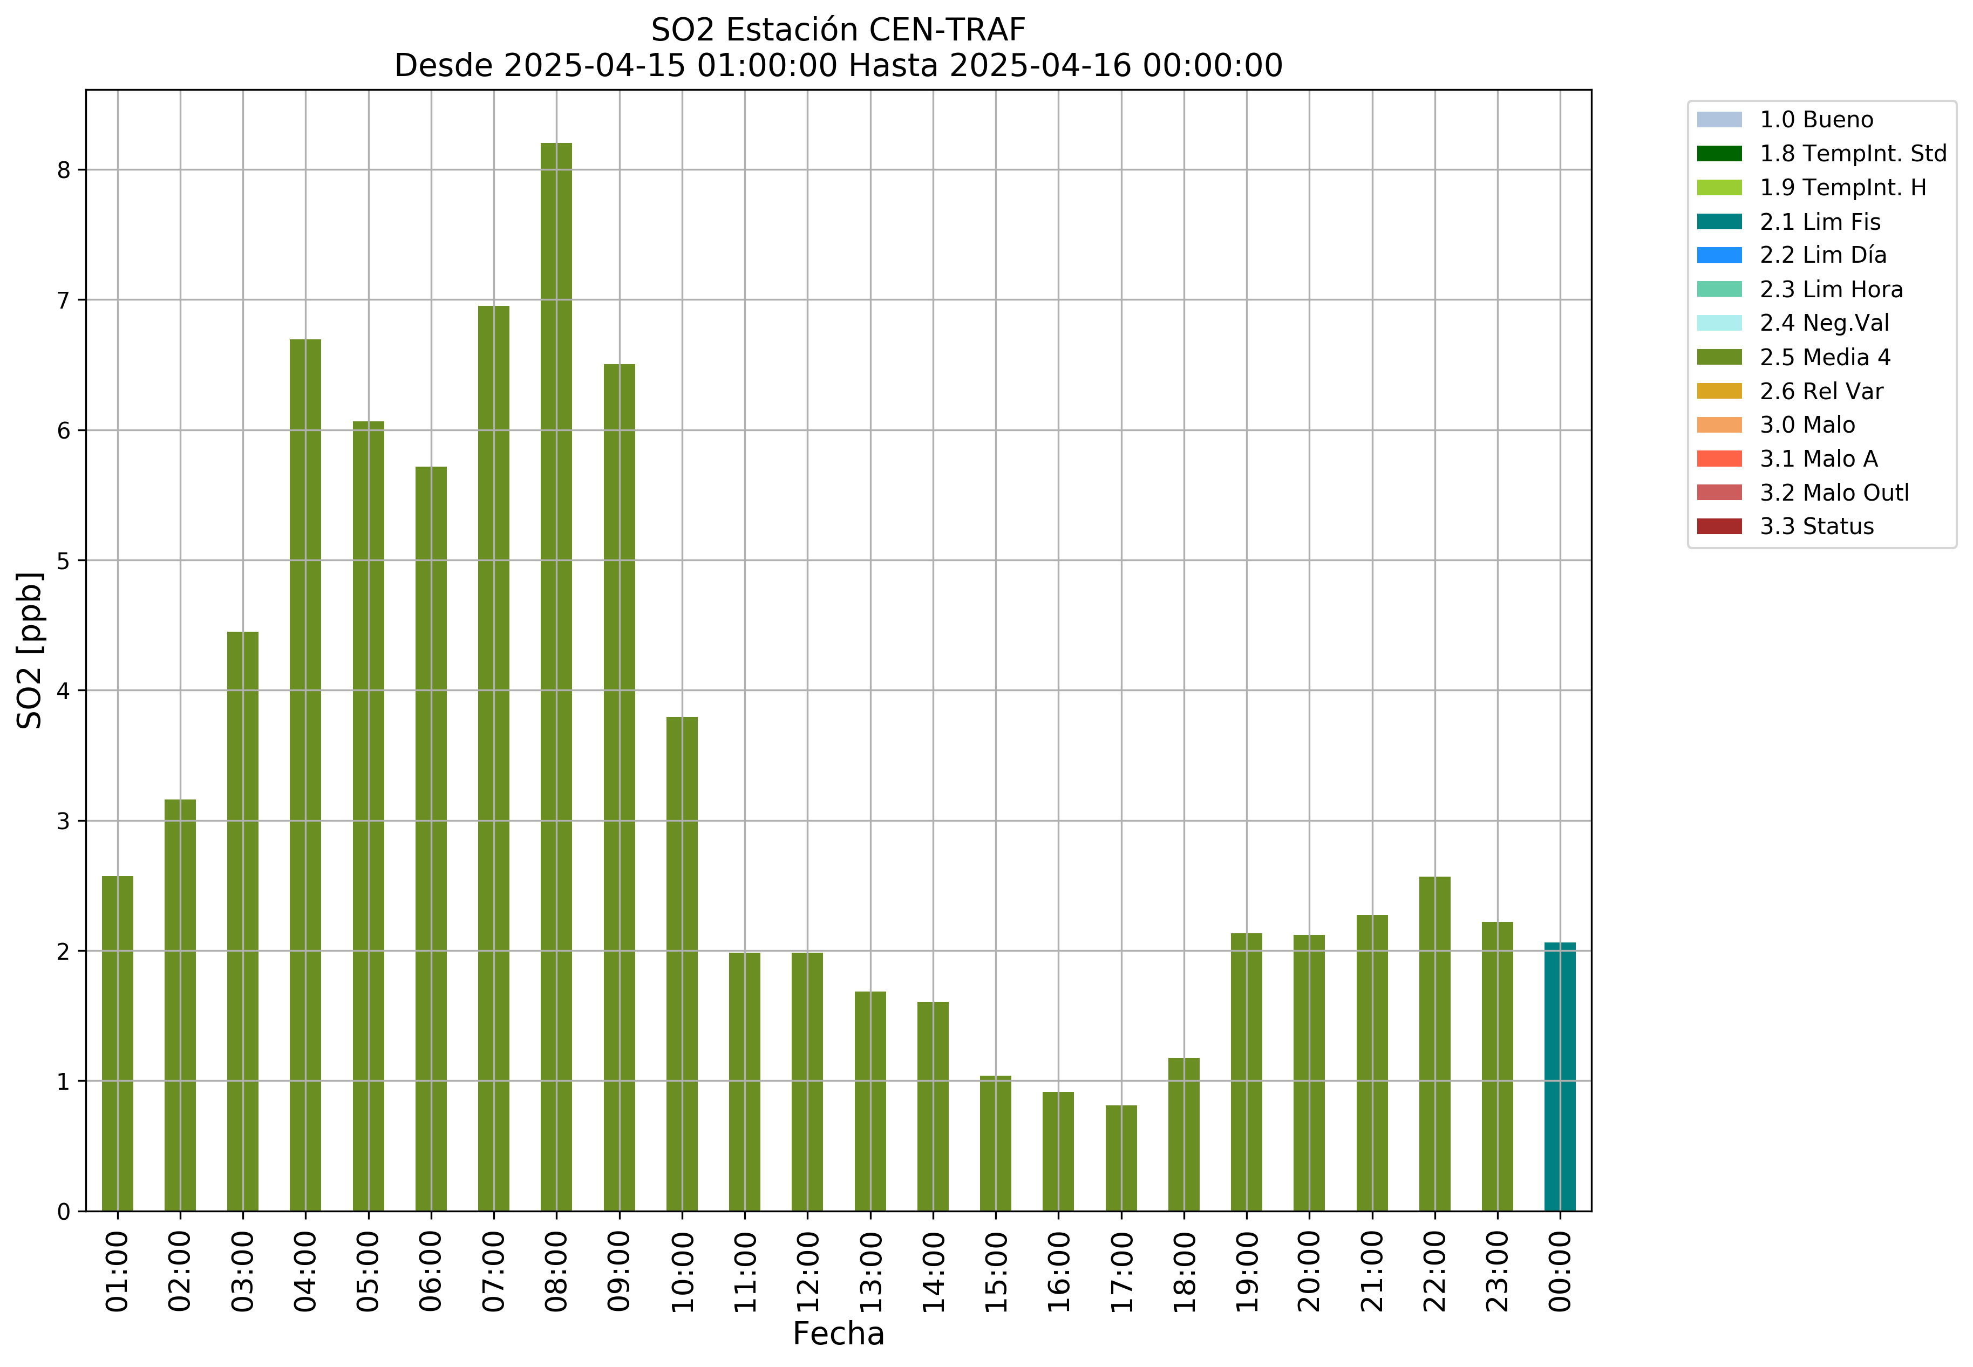This screenshot has height=1367, width=1973.
Task: Click the x-axis tick label 23:00
Action: click(x=1498, y=1272)
